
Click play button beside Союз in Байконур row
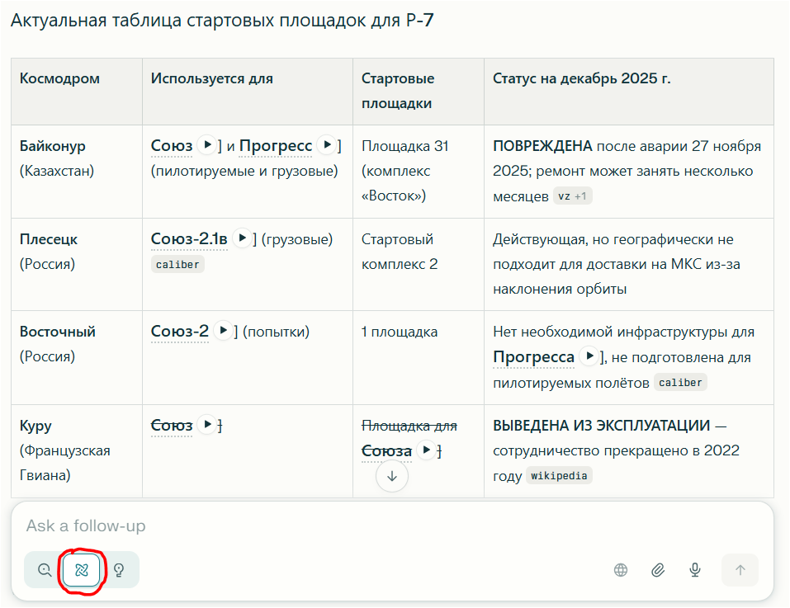[x=206, y=145]
